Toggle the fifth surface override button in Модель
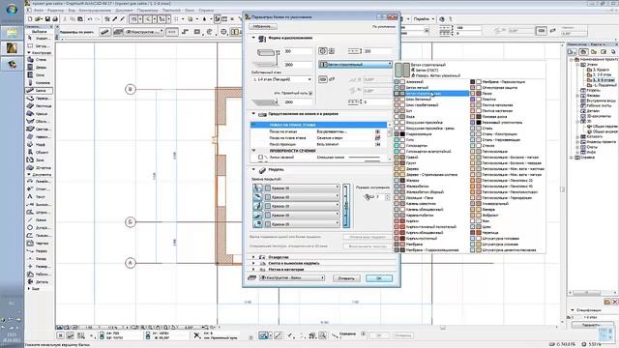 pos(258,224)
